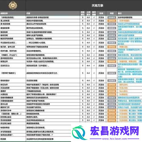This screenshot has width=142, height=142.
Task: Click the 成就名称 column header
Action: point(4,13)
